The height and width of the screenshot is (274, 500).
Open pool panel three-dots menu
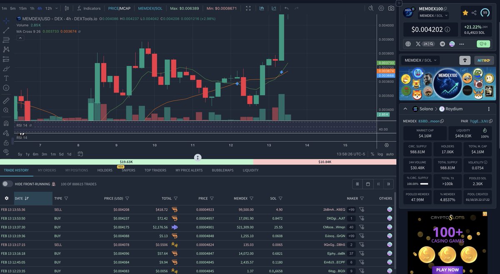489,109
